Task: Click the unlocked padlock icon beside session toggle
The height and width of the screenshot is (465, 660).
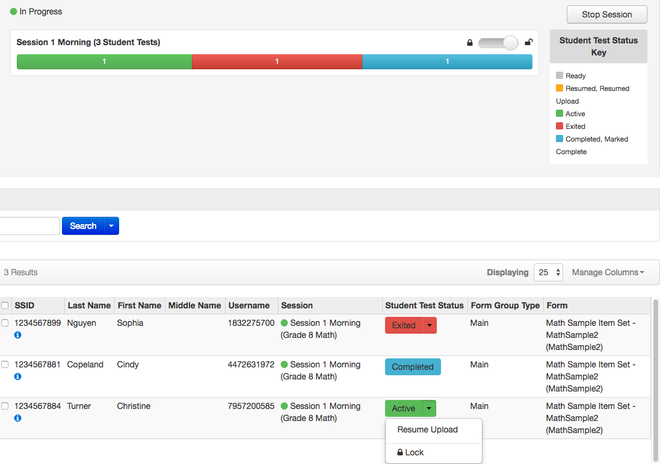Action: click(x=528, y=43)
